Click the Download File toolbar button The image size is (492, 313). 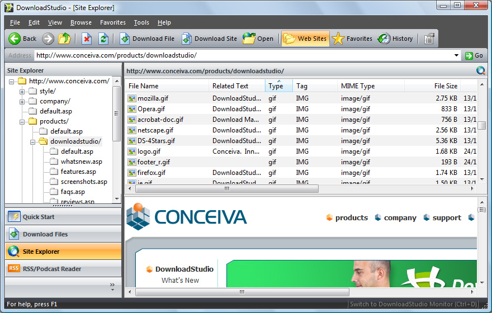point(147,39)
